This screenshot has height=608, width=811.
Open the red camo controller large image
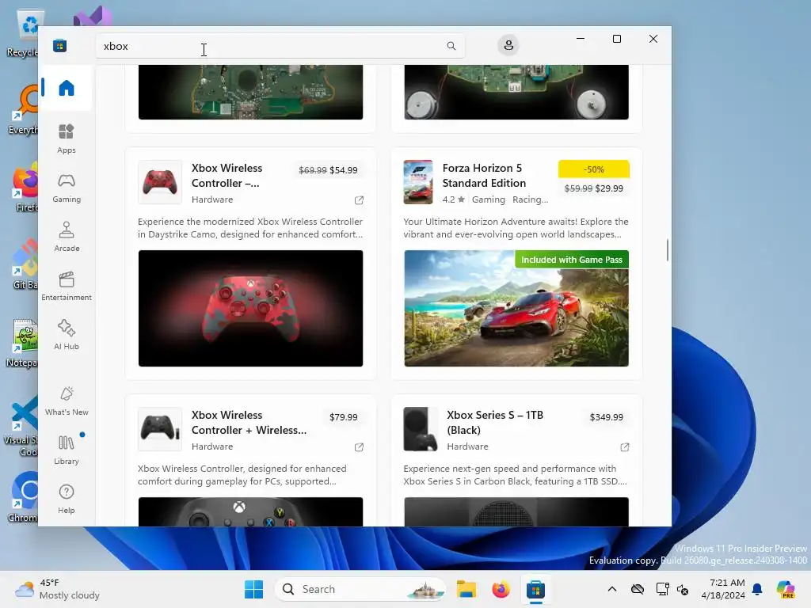coord(250,309)
